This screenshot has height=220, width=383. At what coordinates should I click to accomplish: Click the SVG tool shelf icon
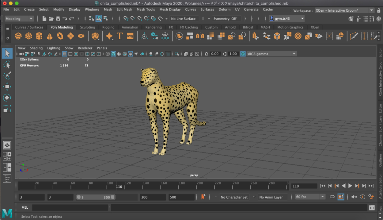pyautogui.click(x=130, y=36)
